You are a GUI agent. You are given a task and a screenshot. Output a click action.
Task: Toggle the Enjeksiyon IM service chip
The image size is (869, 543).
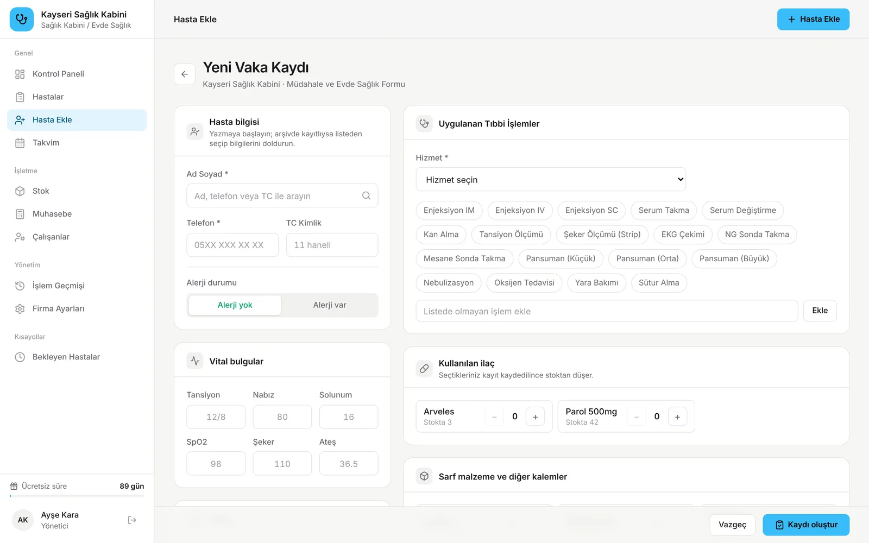tap(449, 210)
